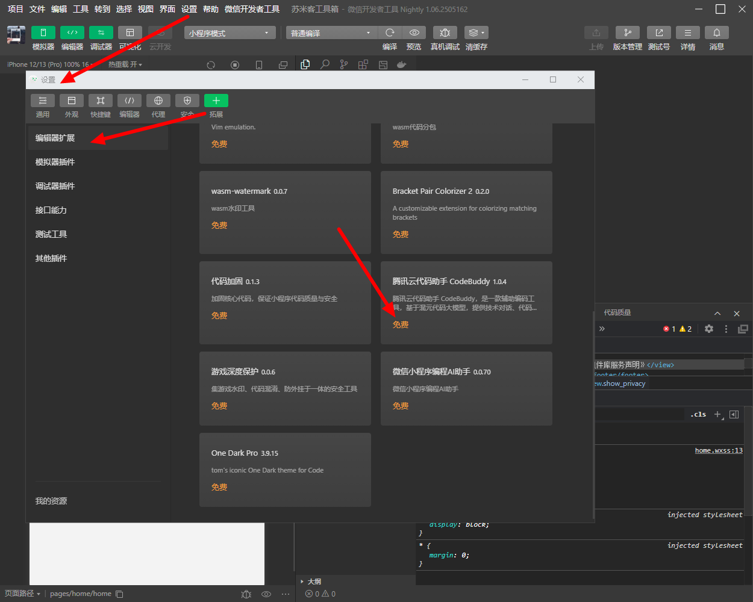Open devtools settings gear icon
The width and height of the screenshot is (753, 602).
click(x=709, y=329)
